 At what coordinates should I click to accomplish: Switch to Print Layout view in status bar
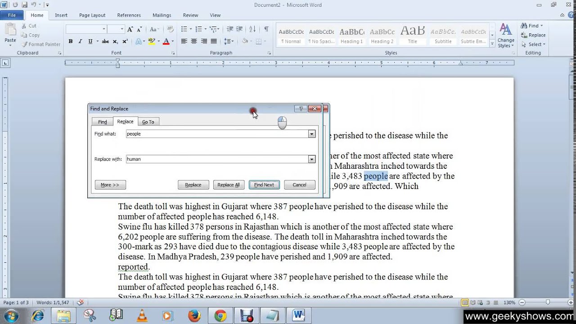pyautogui.click(x=465, y=302)
